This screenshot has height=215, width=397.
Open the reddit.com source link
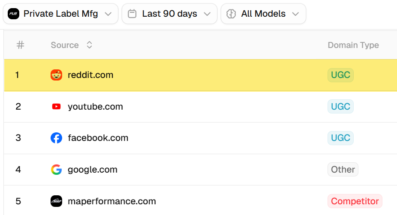(90, 75)
